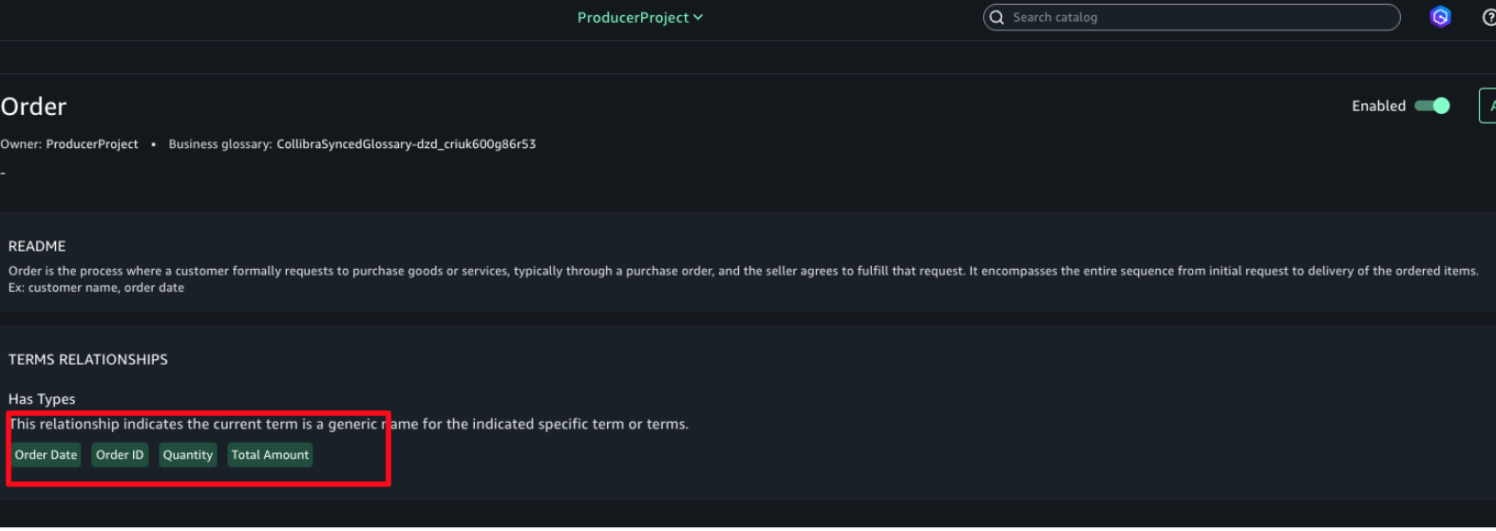Click the Order term title
The width and height of the screenshot is (1496, 531).
tap(34, 106)
